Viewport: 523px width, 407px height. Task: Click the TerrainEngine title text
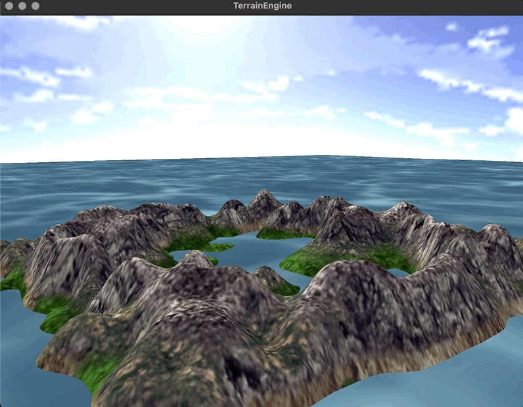pyautogui.click(x=263, y=6)
